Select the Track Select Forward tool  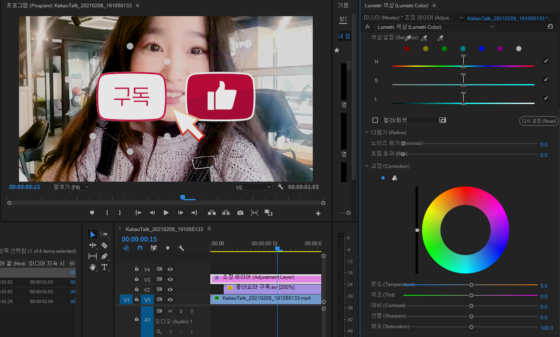[104, 234]
